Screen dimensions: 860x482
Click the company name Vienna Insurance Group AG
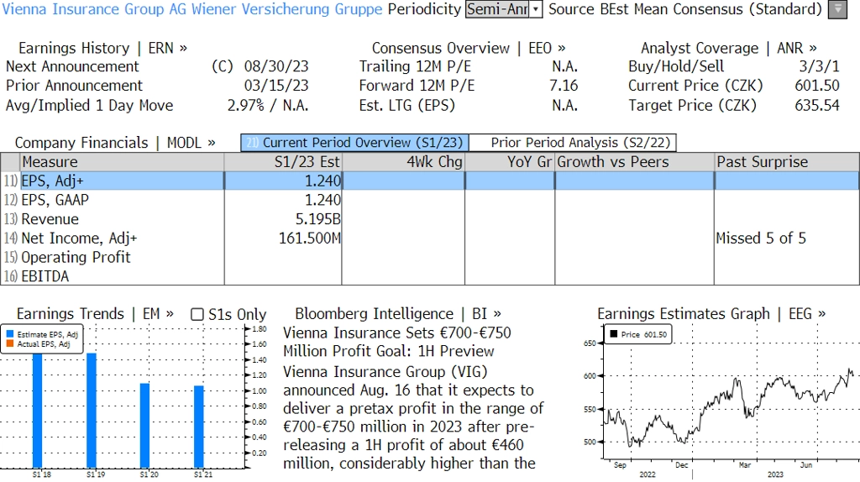pos(192,9)
